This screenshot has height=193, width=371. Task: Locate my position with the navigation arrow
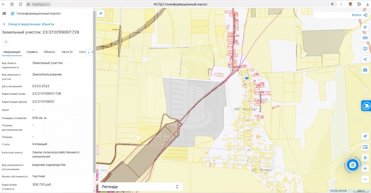pos(365,136)
